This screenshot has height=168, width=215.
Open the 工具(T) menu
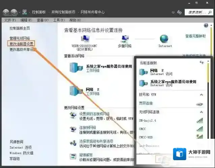point(59,20)
